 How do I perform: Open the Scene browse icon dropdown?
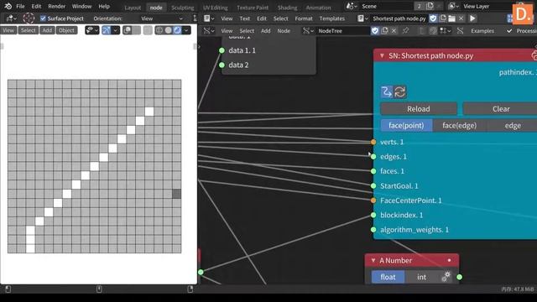pyautogui.click(x=352, y=6)
